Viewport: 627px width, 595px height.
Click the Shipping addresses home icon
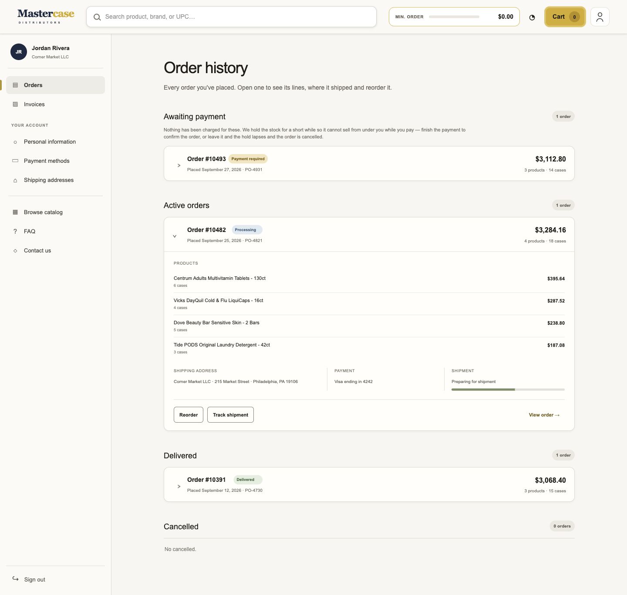[x=15, y=180]
